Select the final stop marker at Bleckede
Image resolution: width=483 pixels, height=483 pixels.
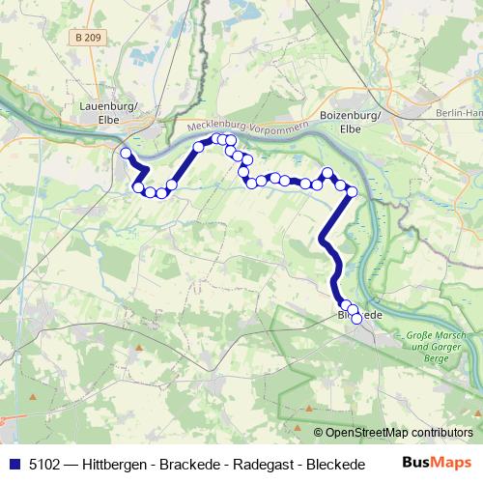pyautogui.click(x=356, y=319)
